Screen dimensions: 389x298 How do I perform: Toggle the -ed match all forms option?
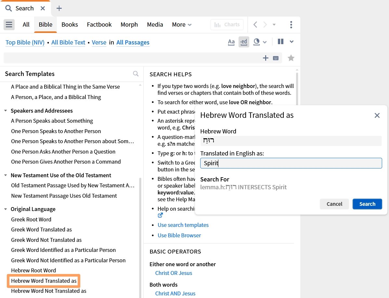tap(244, 42)
